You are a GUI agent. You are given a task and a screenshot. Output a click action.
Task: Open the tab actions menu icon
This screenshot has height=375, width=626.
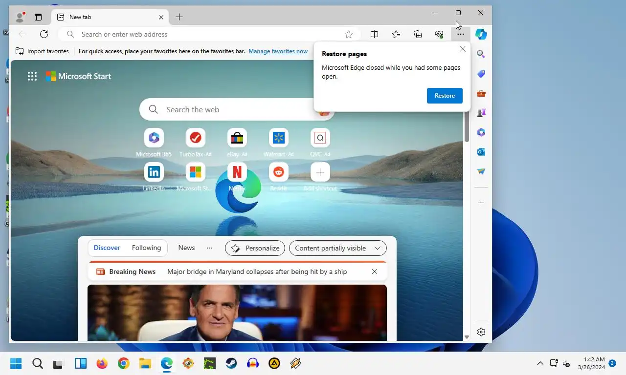[38, 17]
